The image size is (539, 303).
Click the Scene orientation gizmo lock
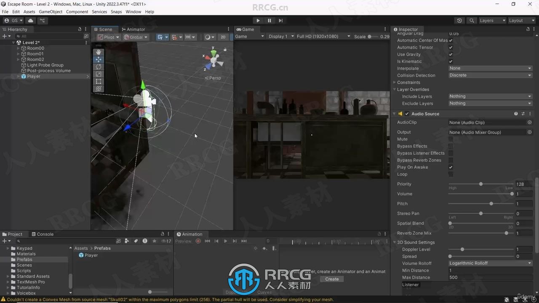click(x=225, y=50)
